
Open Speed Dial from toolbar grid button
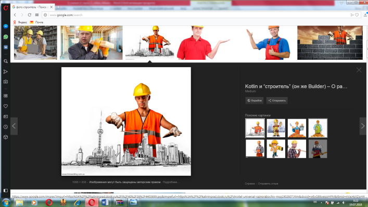tap(37, 15)
